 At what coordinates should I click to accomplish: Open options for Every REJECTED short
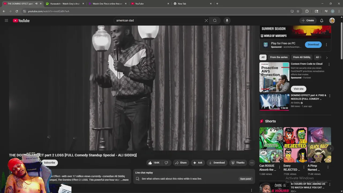(x=304, y=167)
